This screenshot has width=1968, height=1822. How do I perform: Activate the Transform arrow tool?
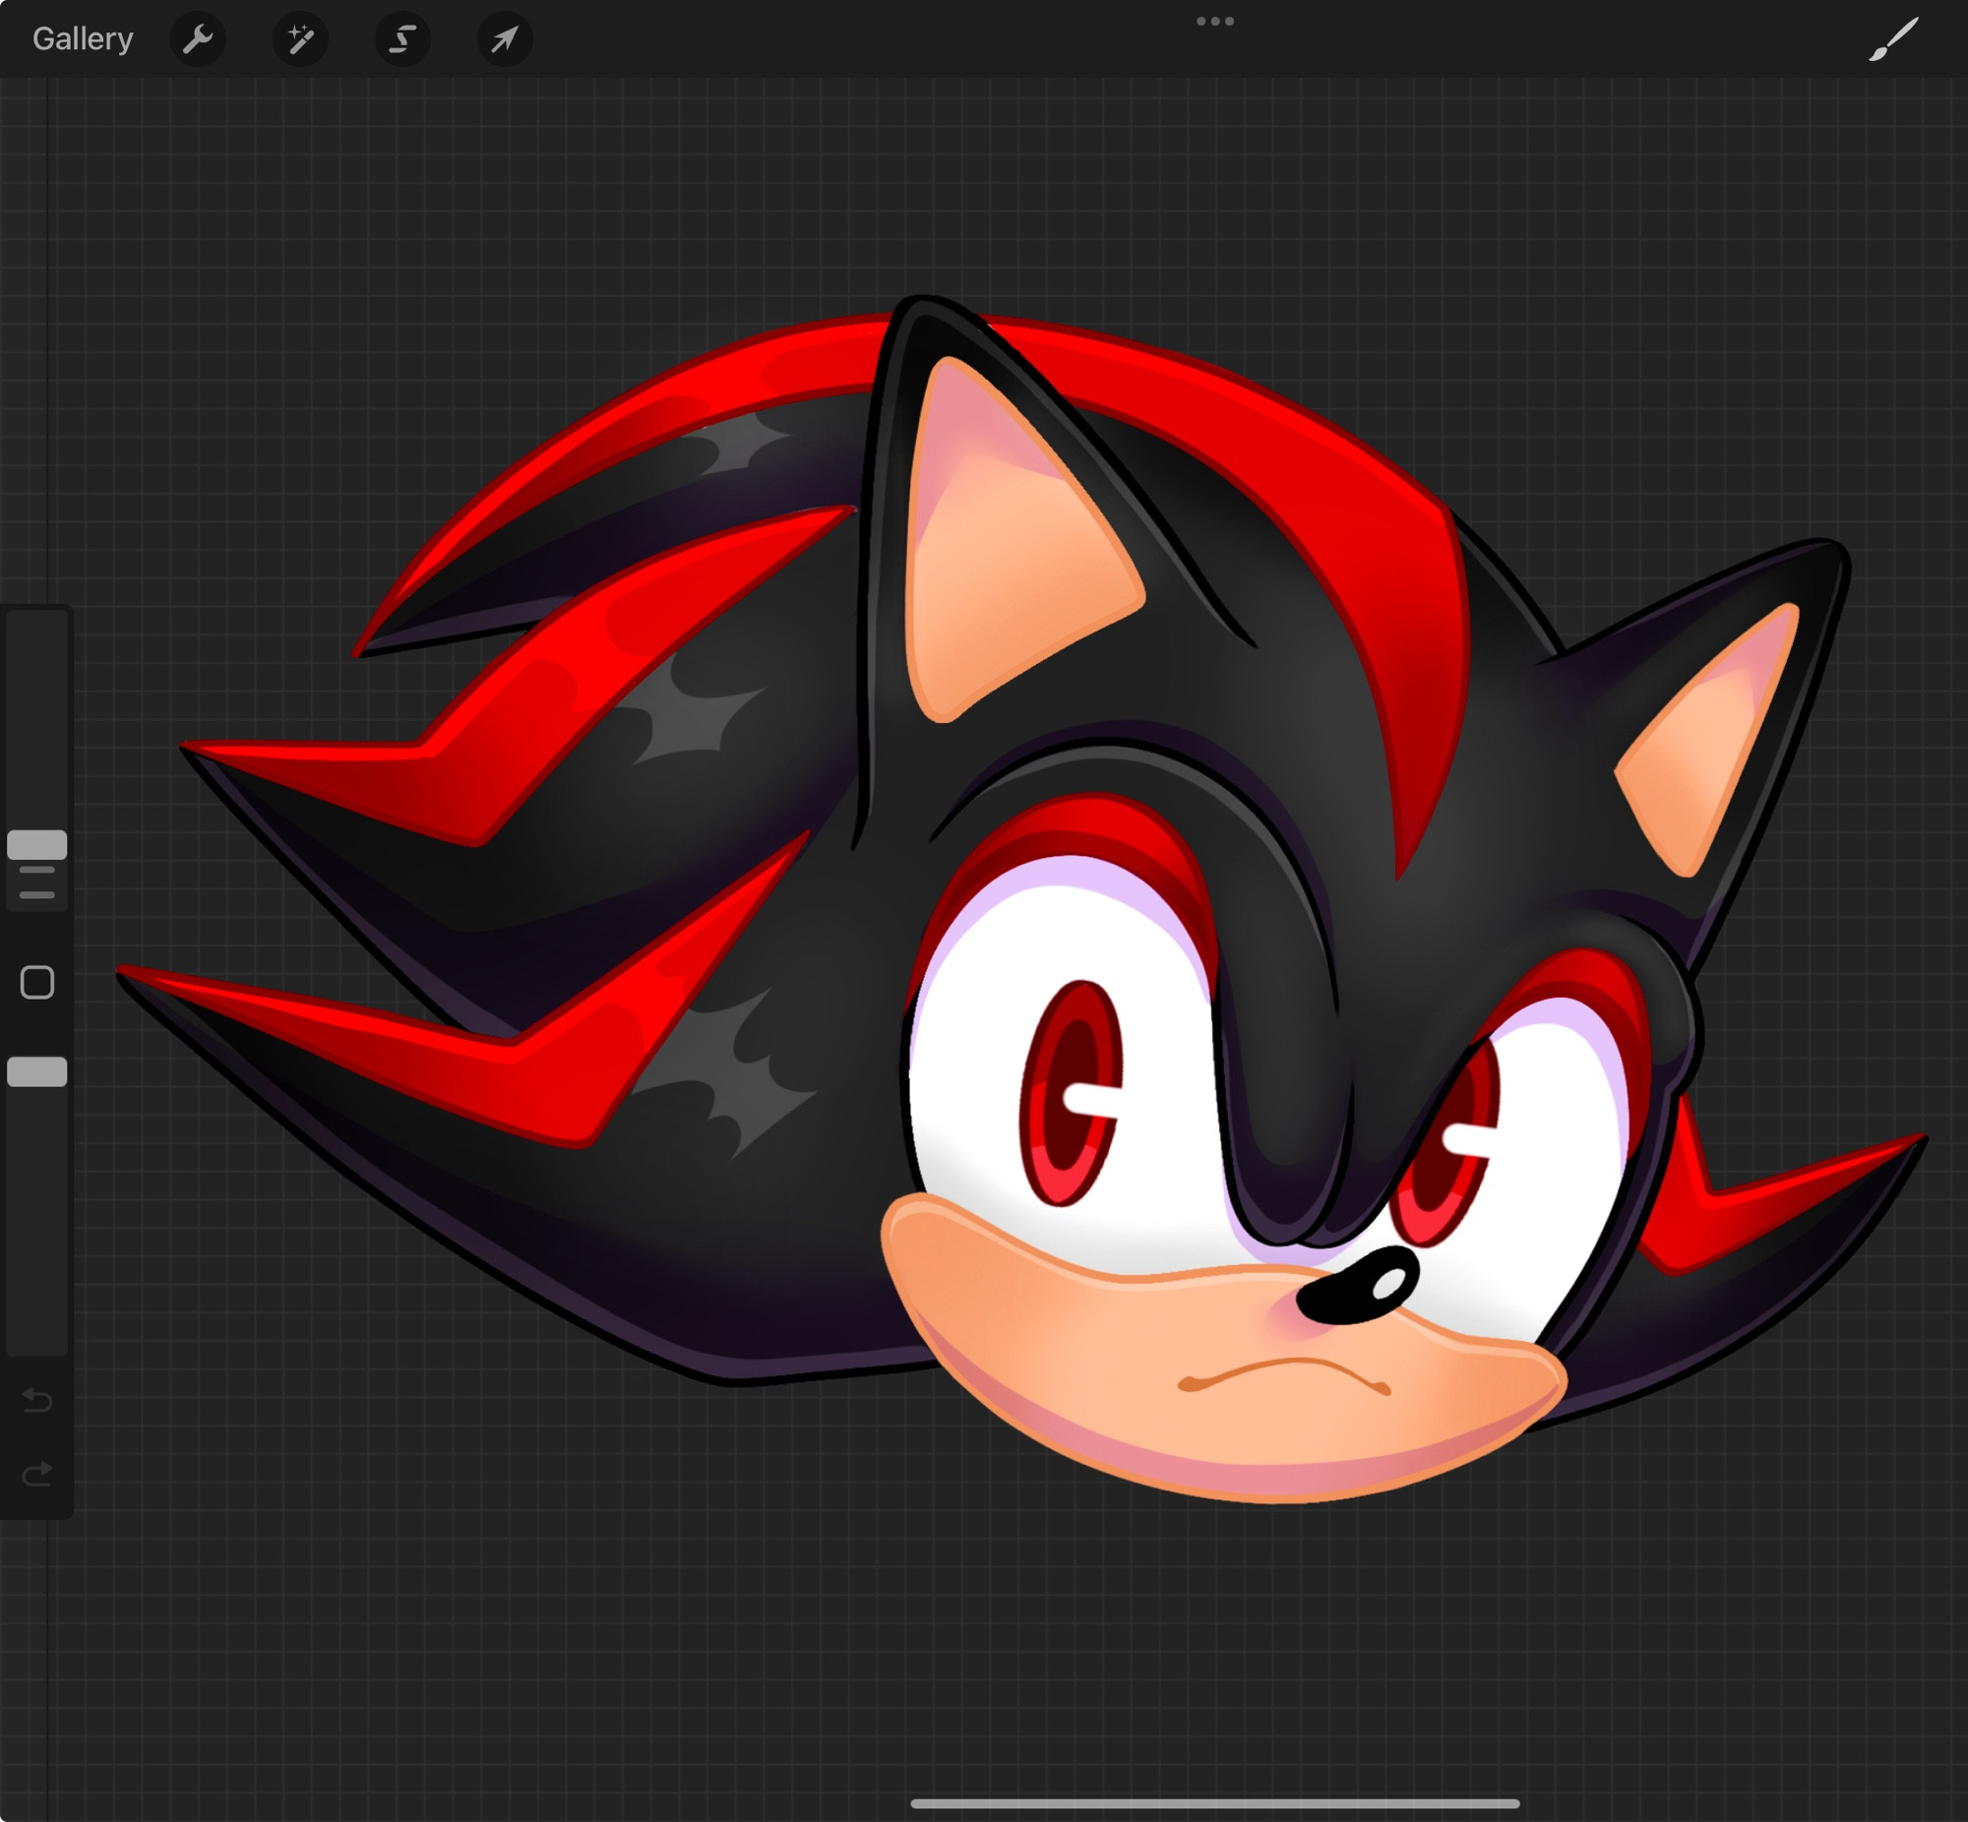(x=505, y=39)
